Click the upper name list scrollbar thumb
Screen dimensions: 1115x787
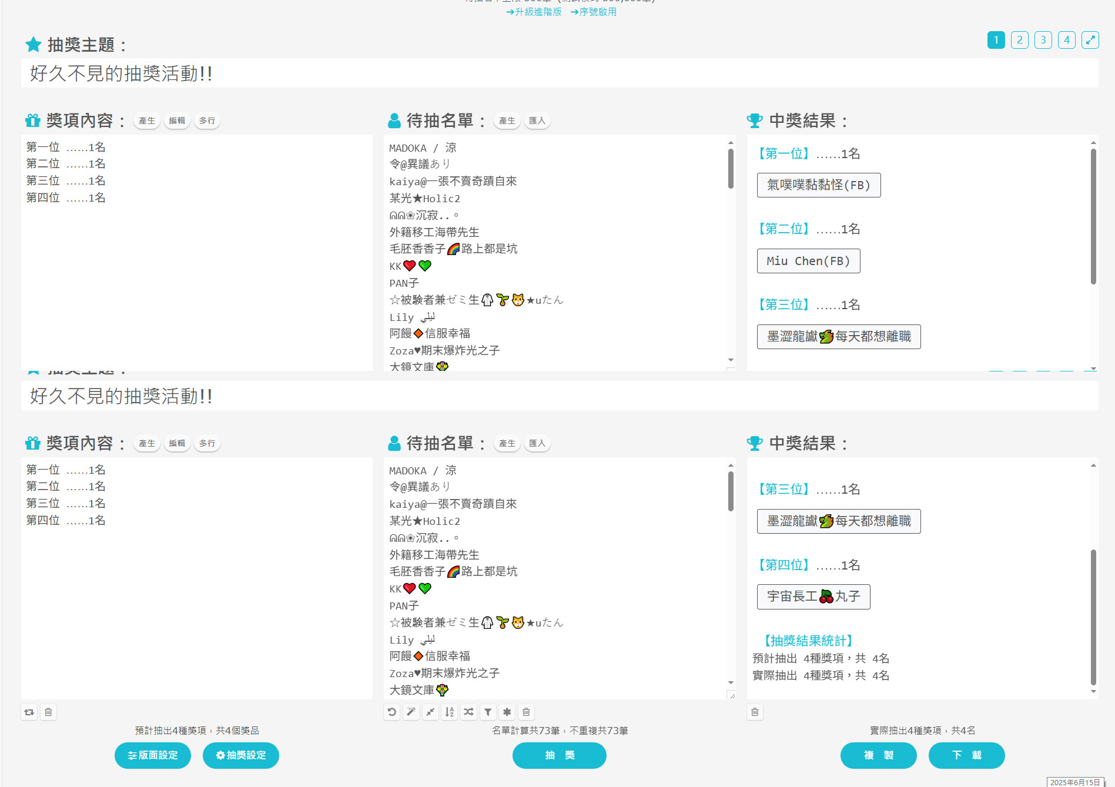(x=731, y=169)
